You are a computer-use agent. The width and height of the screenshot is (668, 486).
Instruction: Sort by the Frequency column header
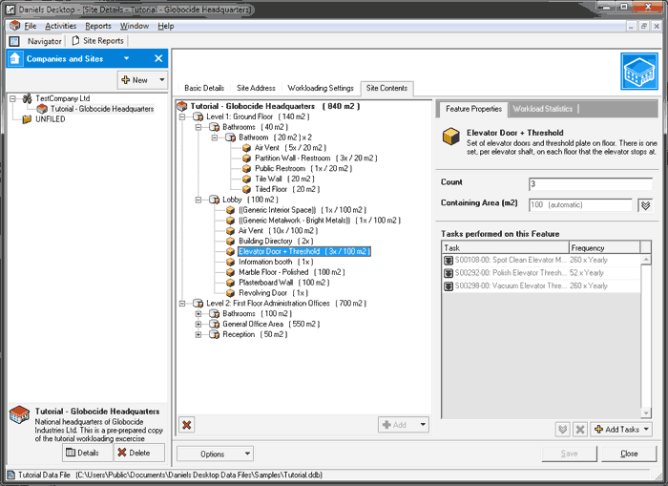(604, 247)
